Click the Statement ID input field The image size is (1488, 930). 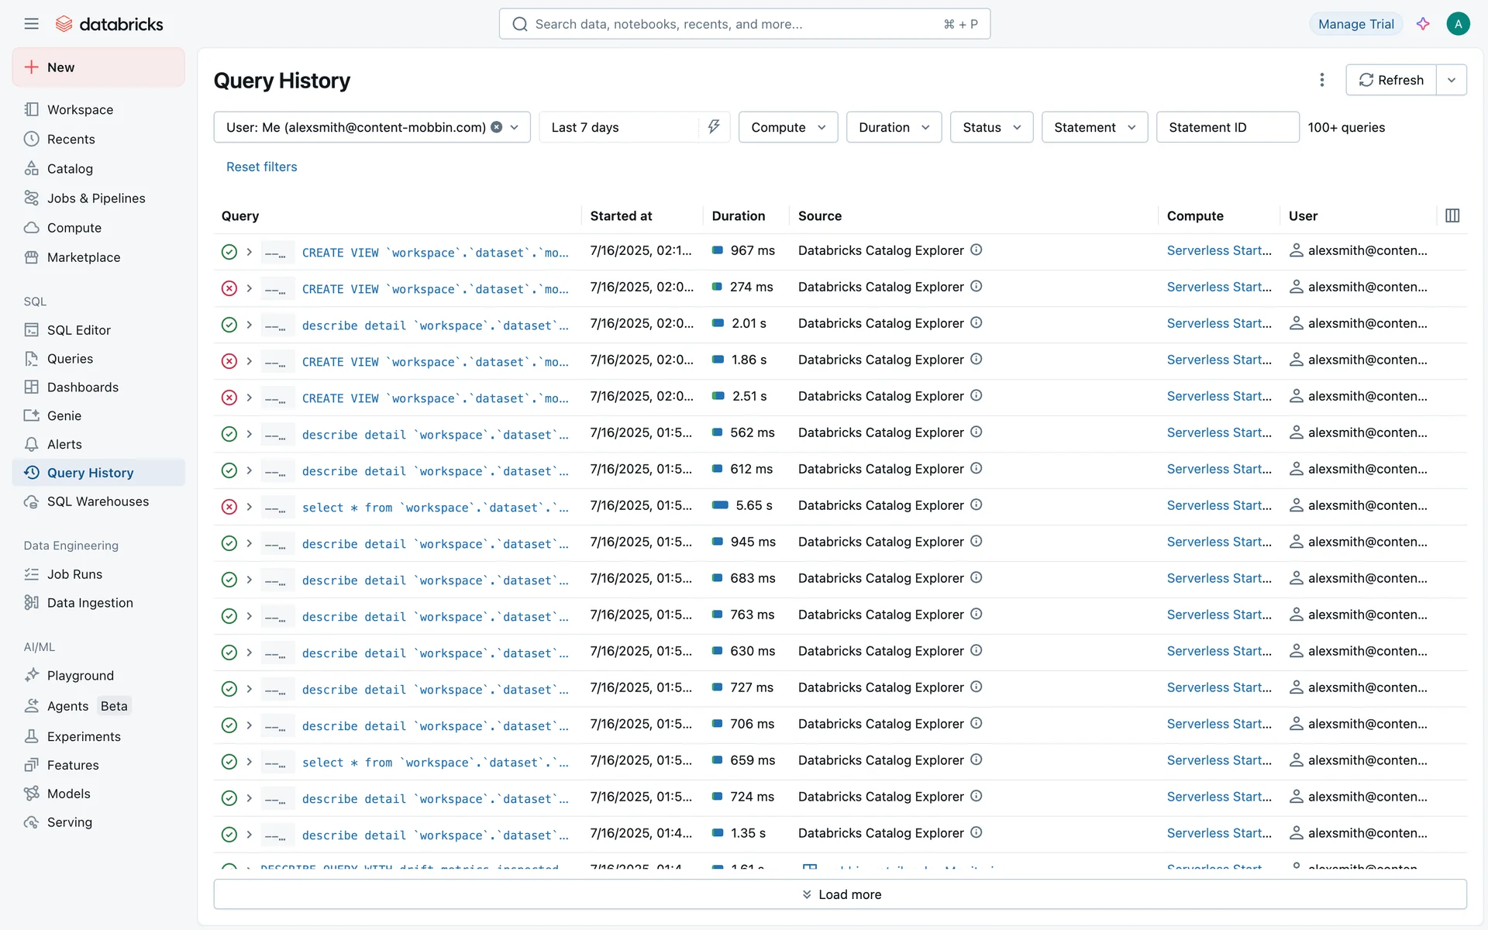tap(1227, 127)
